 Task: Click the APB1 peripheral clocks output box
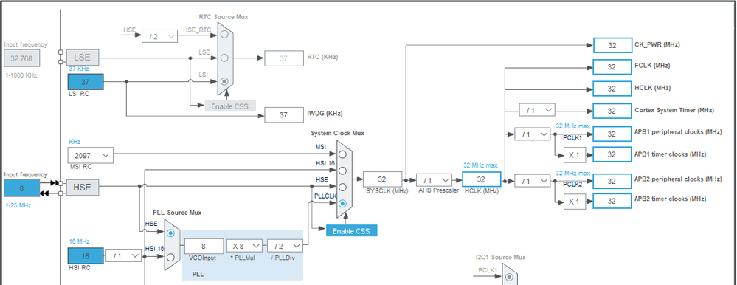[612, 134]
